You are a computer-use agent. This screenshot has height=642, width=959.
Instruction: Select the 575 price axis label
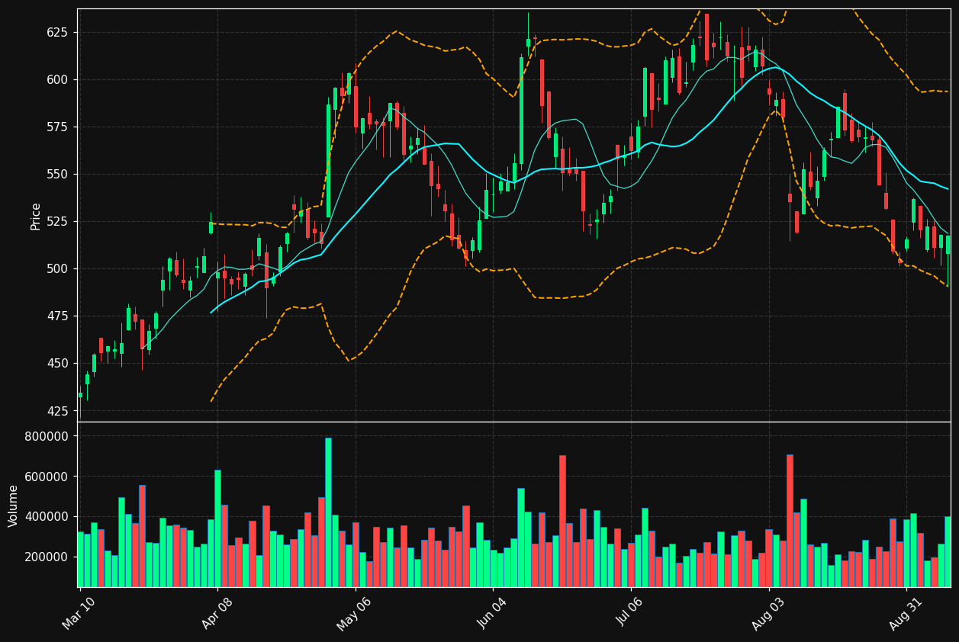point(57,127)
